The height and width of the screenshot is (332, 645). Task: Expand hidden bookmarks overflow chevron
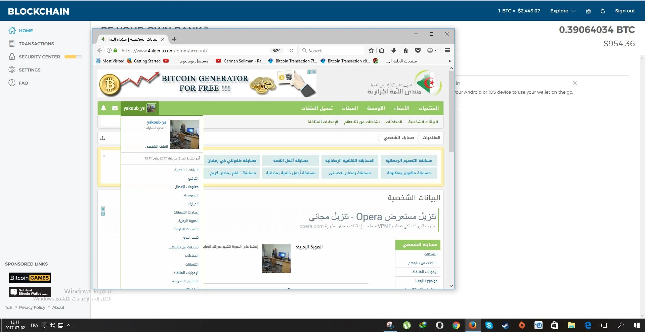[450, 61]
